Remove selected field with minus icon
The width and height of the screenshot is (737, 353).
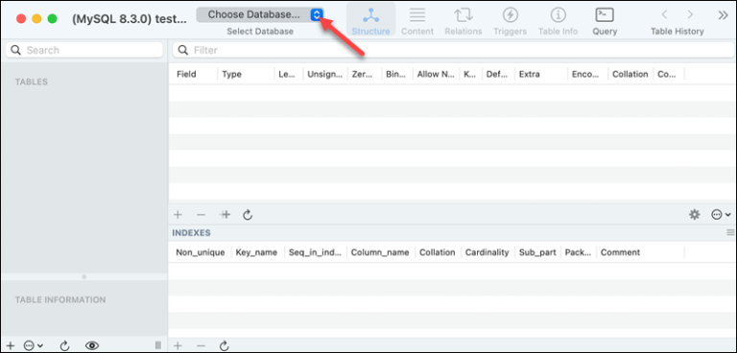click(202, 215)
